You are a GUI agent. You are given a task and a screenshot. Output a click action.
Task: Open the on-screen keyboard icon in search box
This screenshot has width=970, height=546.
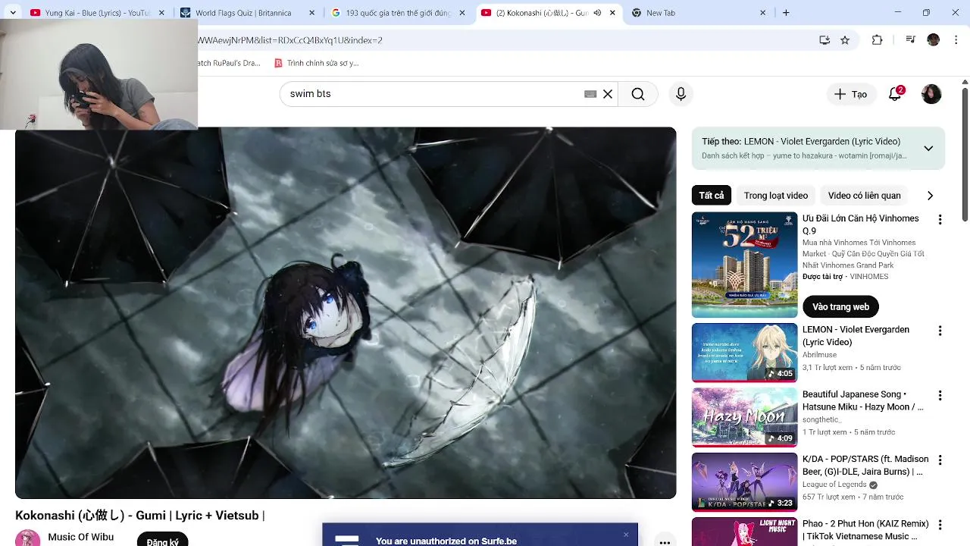tap(590, 94)
